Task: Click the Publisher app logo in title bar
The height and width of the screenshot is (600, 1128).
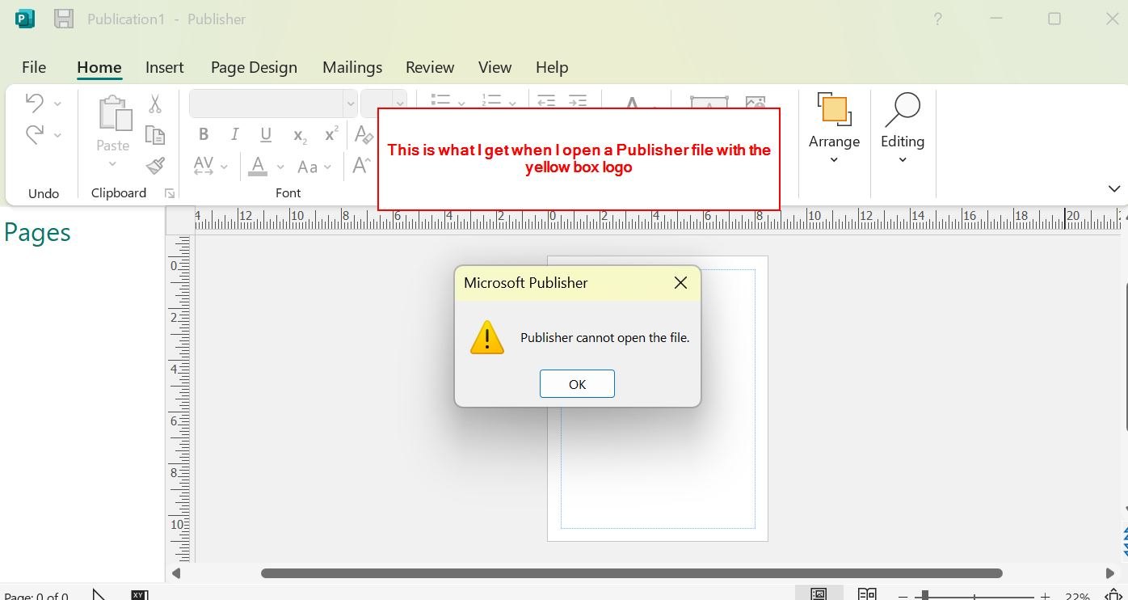Action: [x=25, y=19]
